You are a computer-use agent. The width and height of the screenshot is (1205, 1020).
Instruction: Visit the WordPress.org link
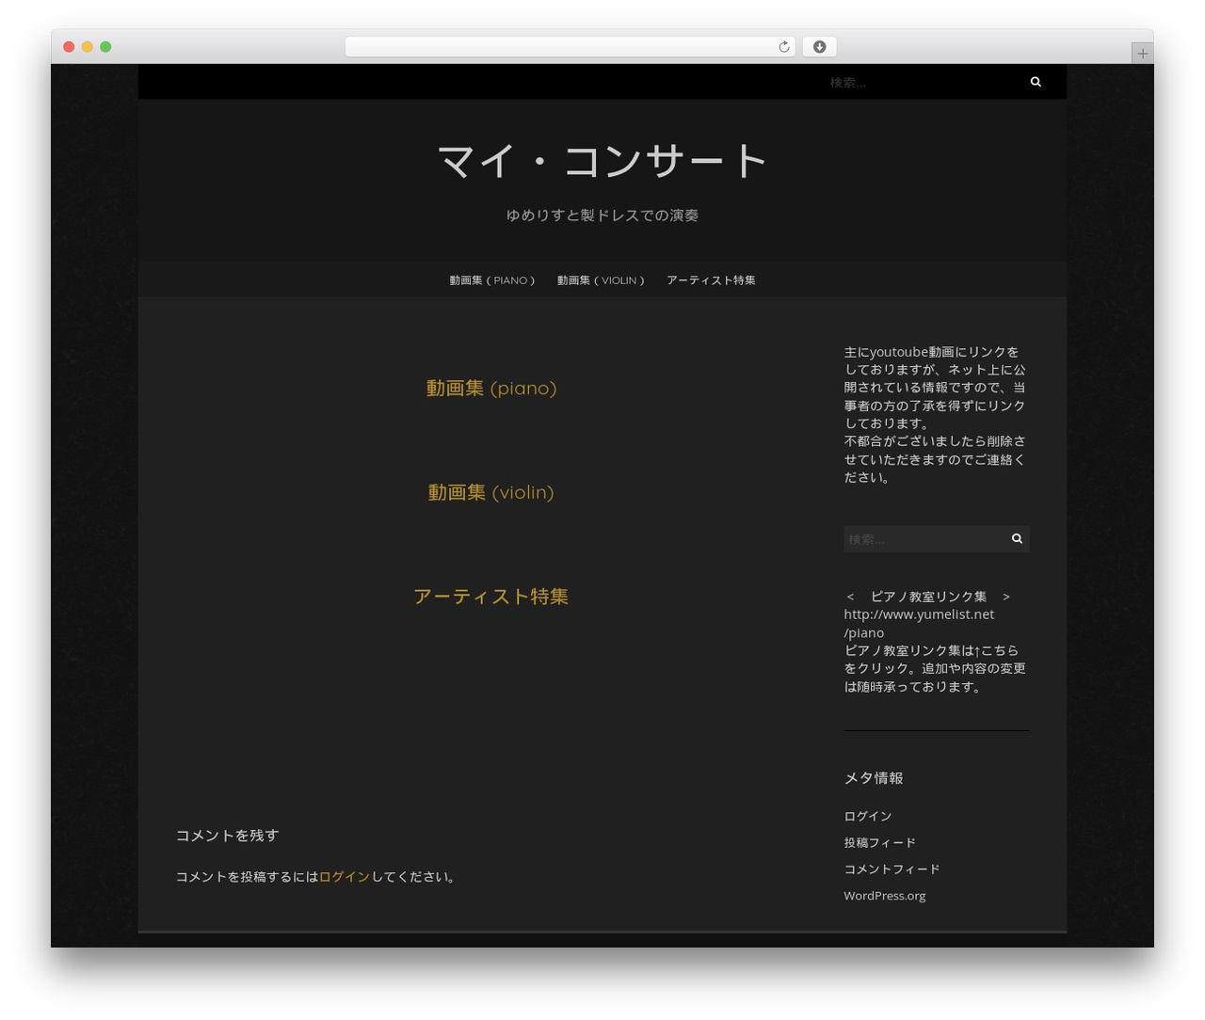click(885, 896)
